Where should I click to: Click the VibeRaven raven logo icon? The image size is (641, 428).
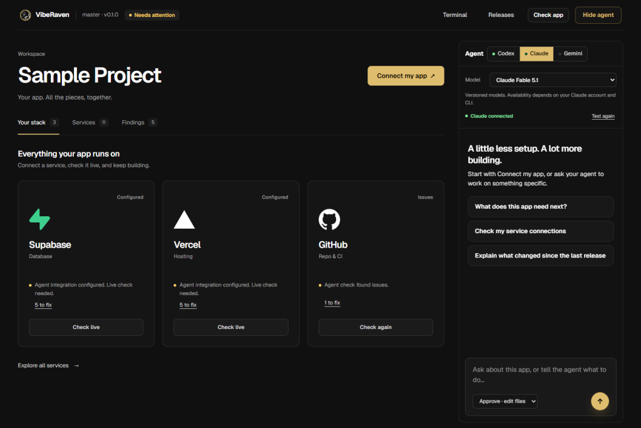click(25, 15)
